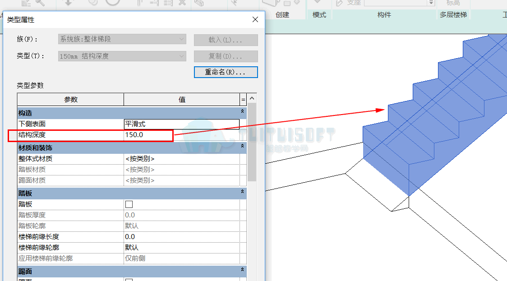Collapse the 材质和装饰 parameter group
Screen dimensions: 507x281
point(242,146)
